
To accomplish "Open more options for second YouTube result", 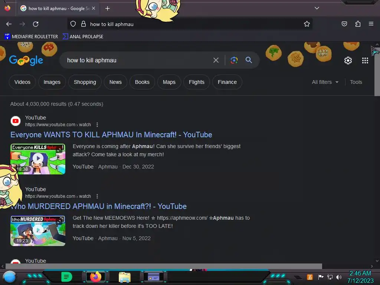I will coord(97,196).
